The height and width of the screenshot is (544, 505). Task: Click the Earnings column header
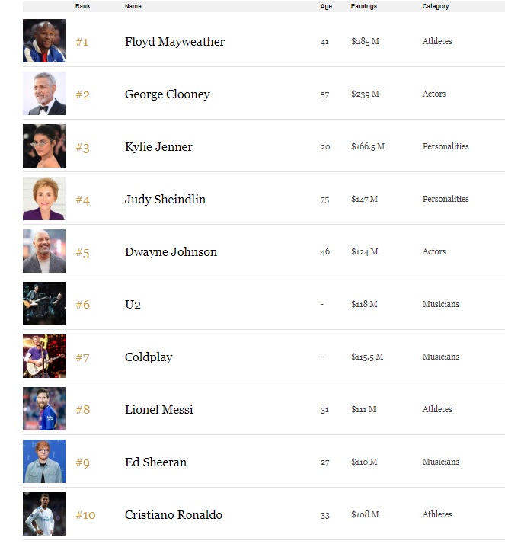click(363, 6)
